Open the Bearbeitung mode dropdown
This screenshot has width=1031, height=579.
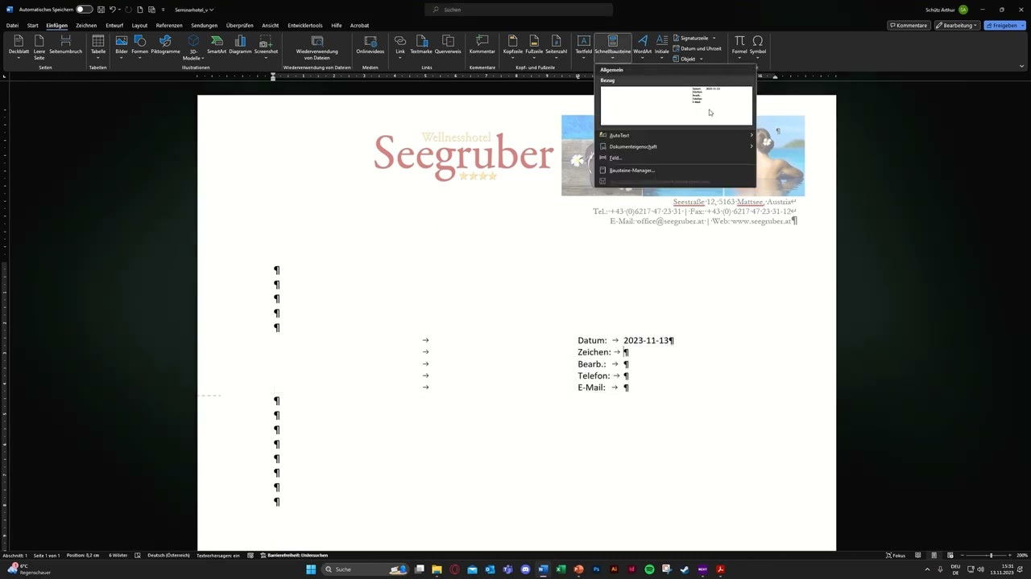tap(959, 25)
